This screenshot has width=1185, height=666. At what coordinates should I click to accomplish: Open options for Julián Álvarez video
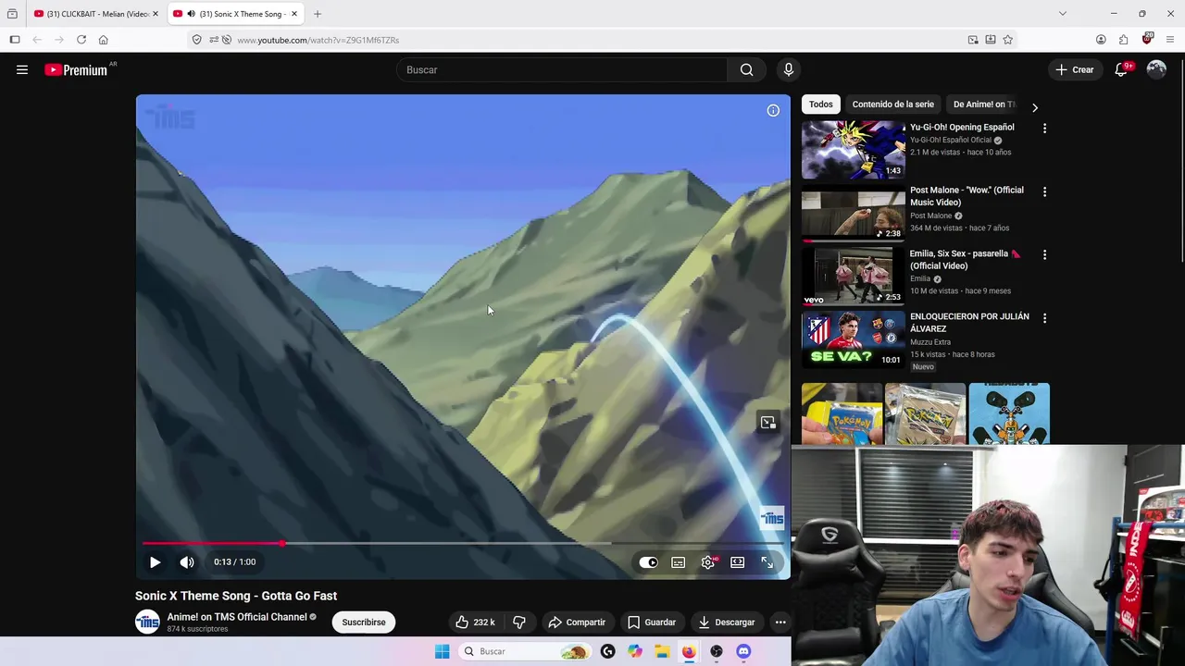click(x=1044, y=318)
